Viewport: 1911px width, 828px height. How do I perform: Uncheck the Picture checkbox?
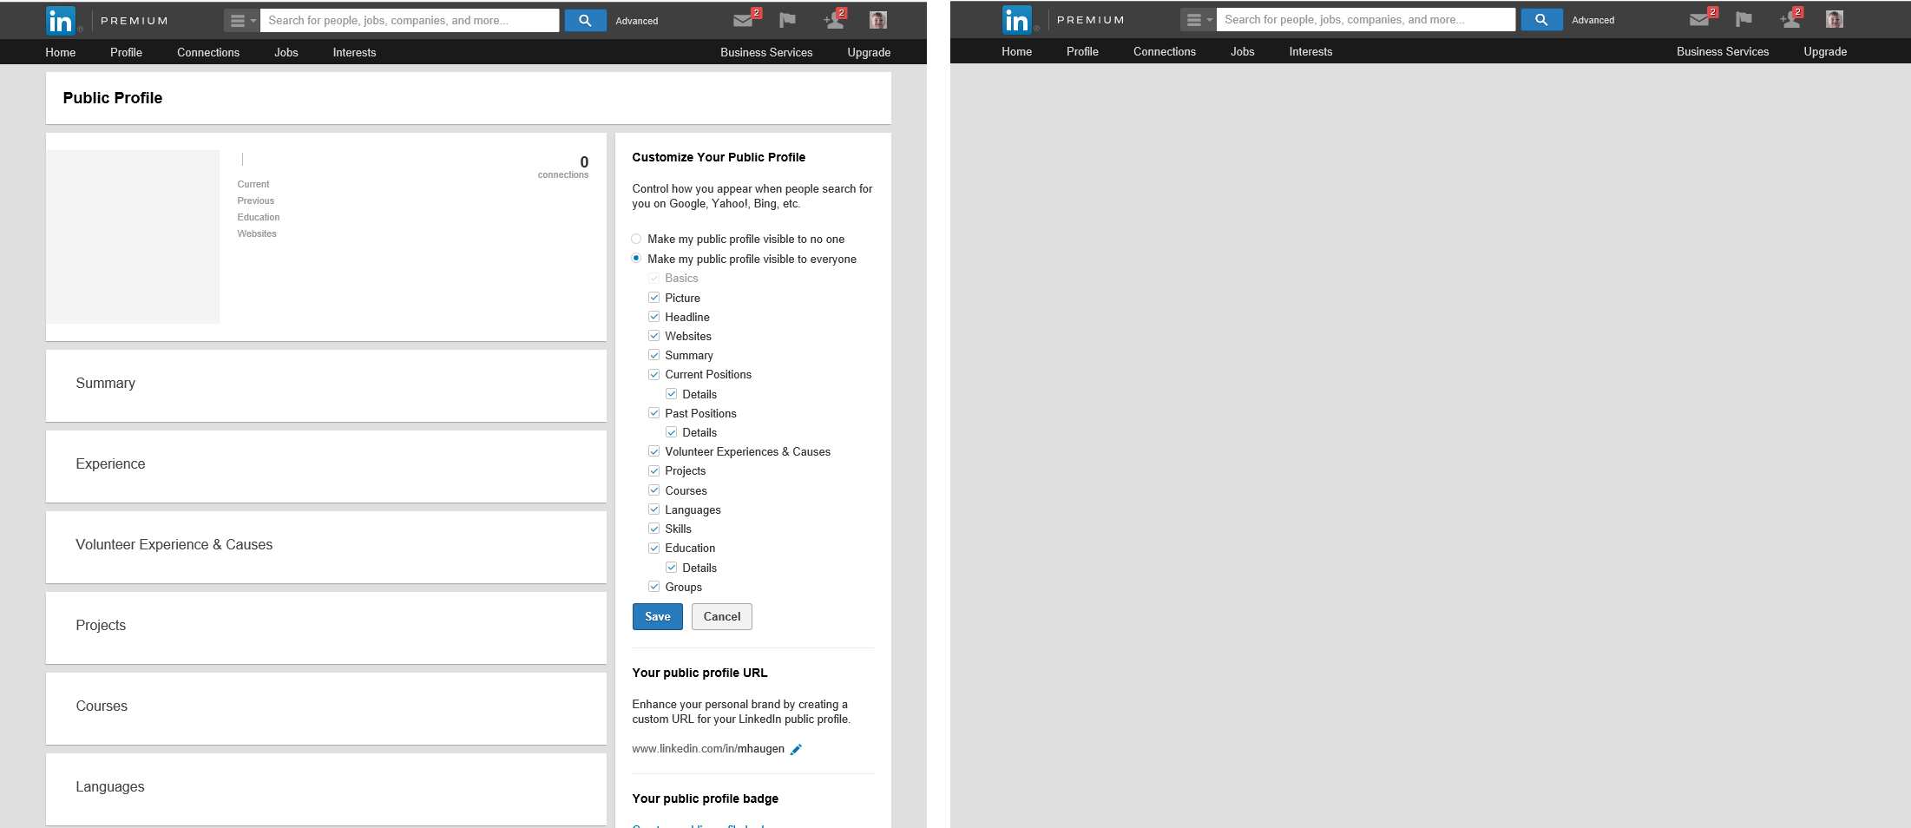(654, 298)
